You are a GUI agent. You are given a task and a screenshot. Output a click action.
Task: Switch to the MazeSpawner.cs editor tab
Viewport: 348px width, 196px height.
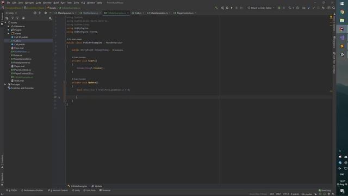point(65,13)
